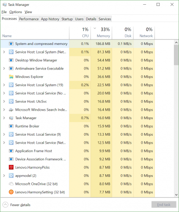Sort processes by the CPU column header
The height and width of the screenshot is (212, 179).
(x=80, y=33)
